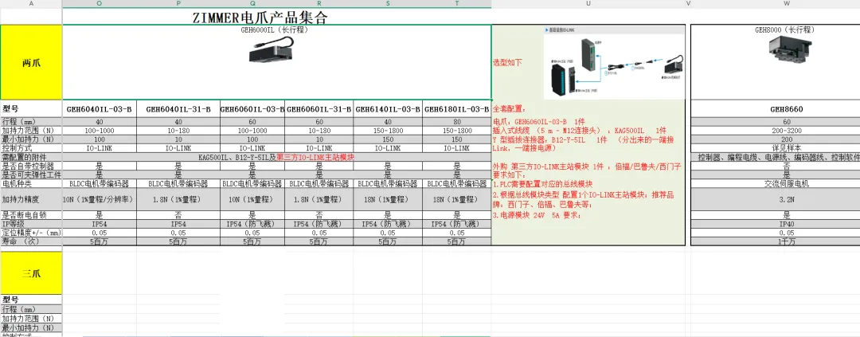The width and height of the screenshot is (860, 337).
Task: Select row label '是否可夹弹性工件'
Action: pyautogui.click(x=31, y=174)
